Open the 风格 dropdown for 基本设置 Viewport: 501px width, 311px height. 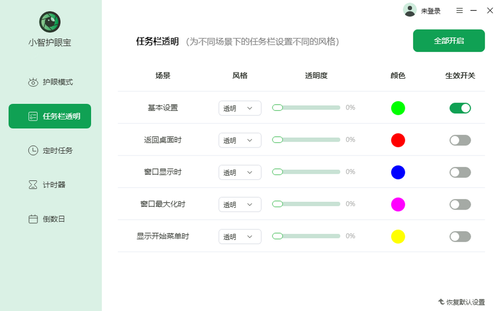pyautogui.click(x=240, y=108)
